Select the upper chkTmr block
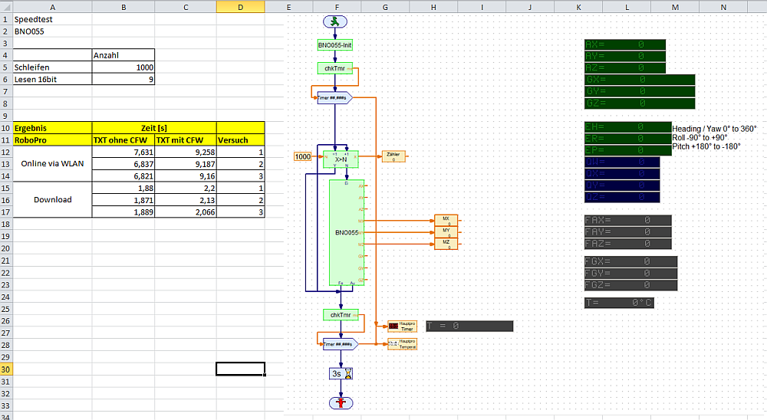Viewport: 767px width, 420px height. tap(335, 68)
